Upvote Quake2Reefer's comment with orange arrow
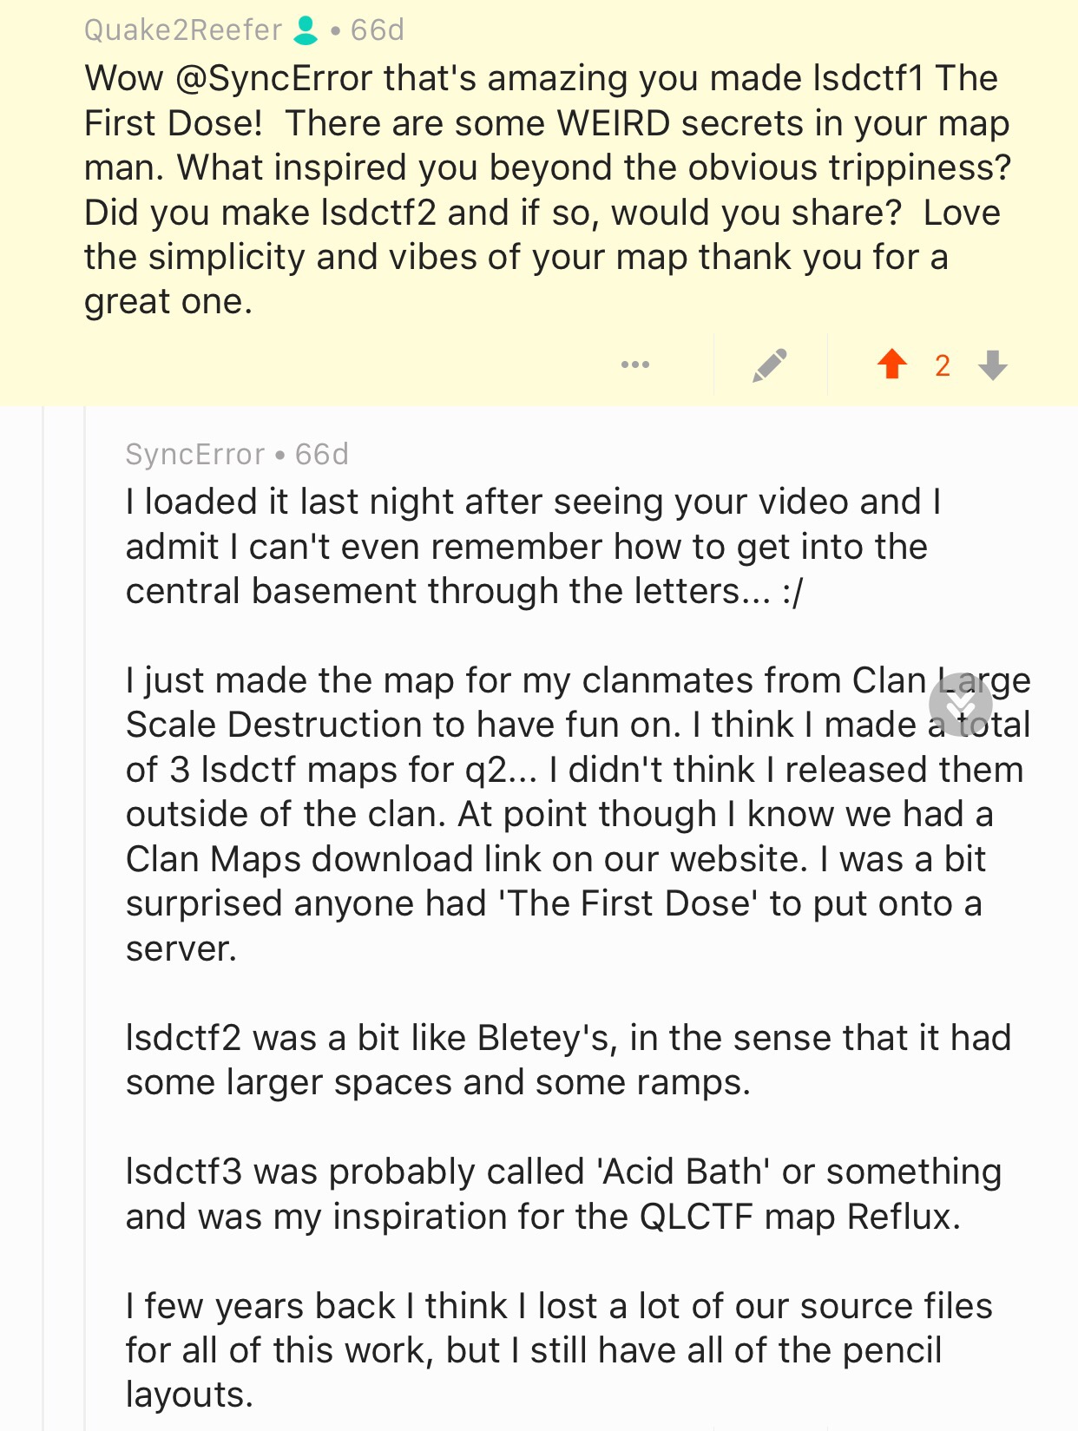The image size is (1078, 1431). click(891, 364)
